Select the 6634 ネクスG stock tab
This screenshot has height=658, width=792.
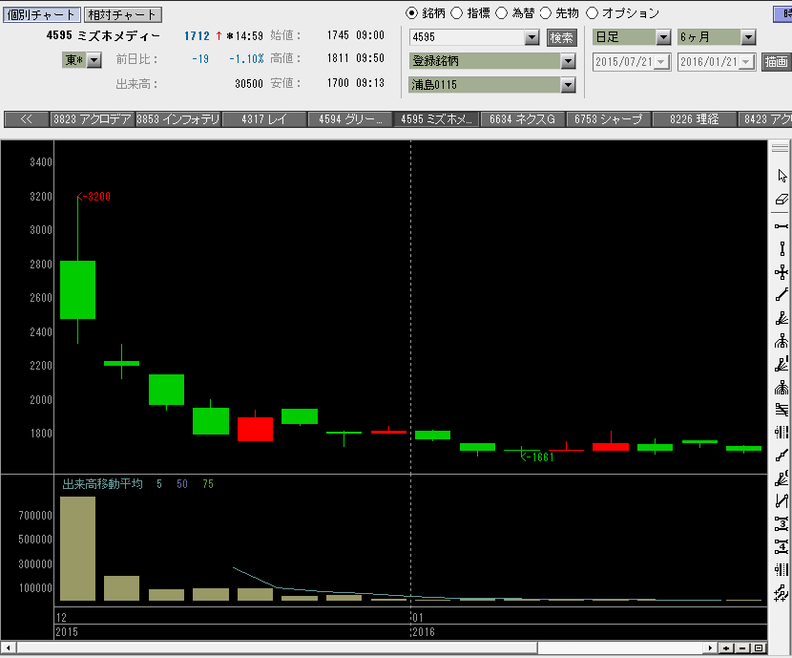coord(522,119)
